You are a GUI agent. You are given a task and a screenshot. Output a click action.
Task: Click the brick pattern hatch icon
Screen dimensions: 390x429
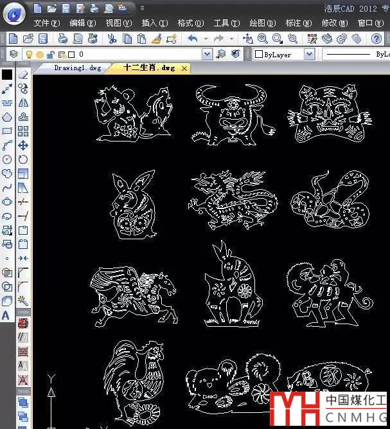[23, 352]
